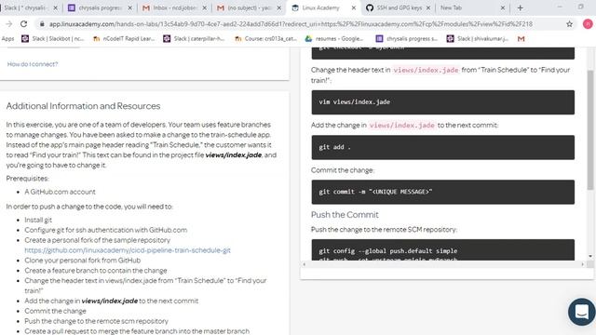The width and height of the screenshot is (596, 335).
Task: Open the chrysalis progress bookmark
Action: click(x=407, y=38)
